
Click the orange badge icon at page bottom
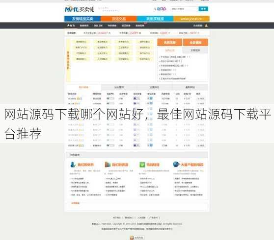132,238
